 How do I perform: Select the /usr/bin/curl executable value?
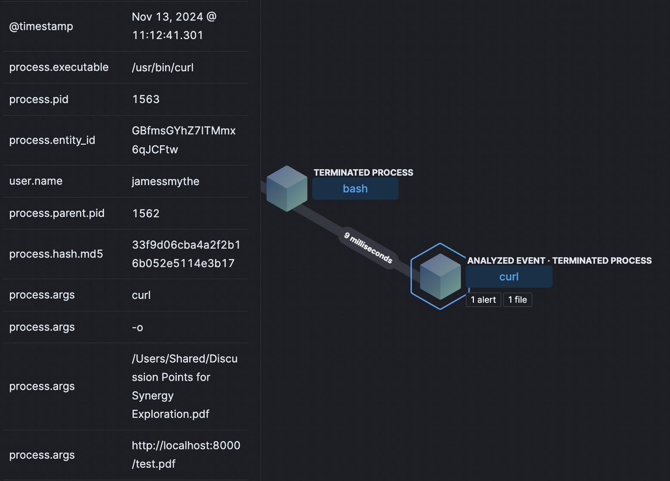coord(162,67)
